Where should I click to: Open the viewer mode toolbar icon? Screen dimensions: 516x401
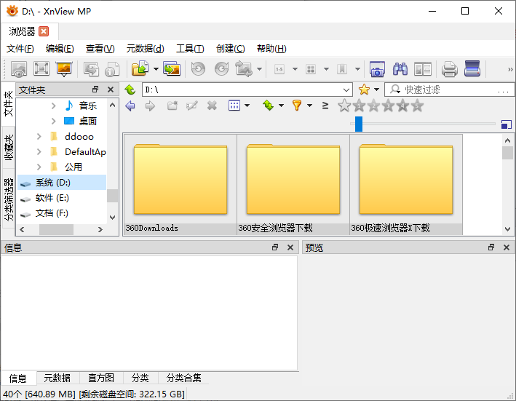19,69
